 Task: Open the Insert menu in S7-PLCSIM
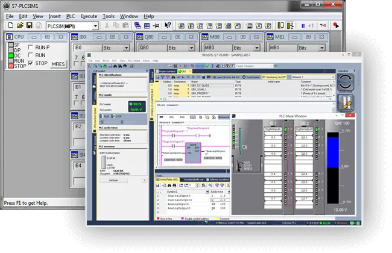pos(54,16)
